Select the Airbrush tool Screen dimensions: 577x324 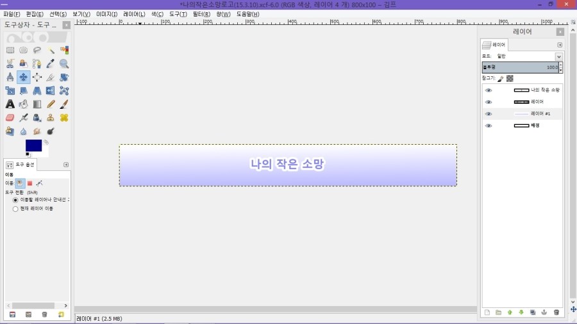tap(24, 118)
